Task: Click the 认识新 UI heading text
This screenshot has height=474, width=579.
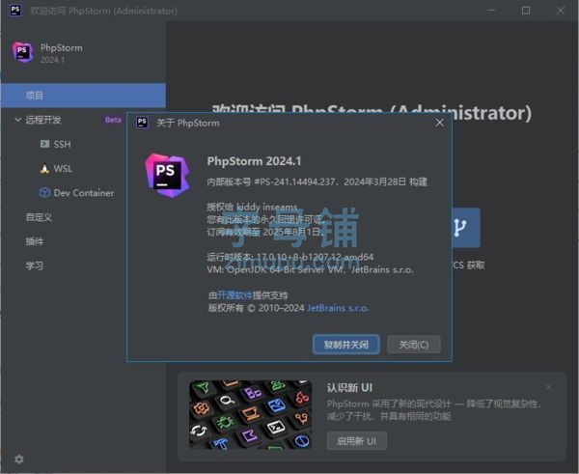Action: coord(349,388)
